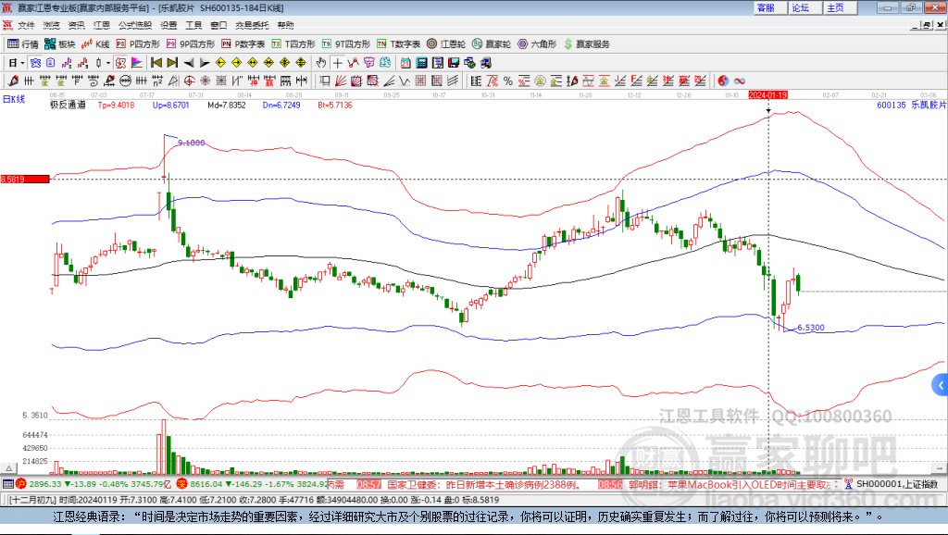
Task: Click the 国家卫健委 news ticker headline
Action: click(x=483, y=485)
